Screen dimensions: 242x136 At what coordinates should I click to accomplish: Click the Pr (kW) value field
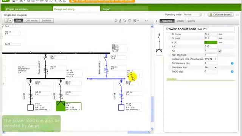[211, 38]
